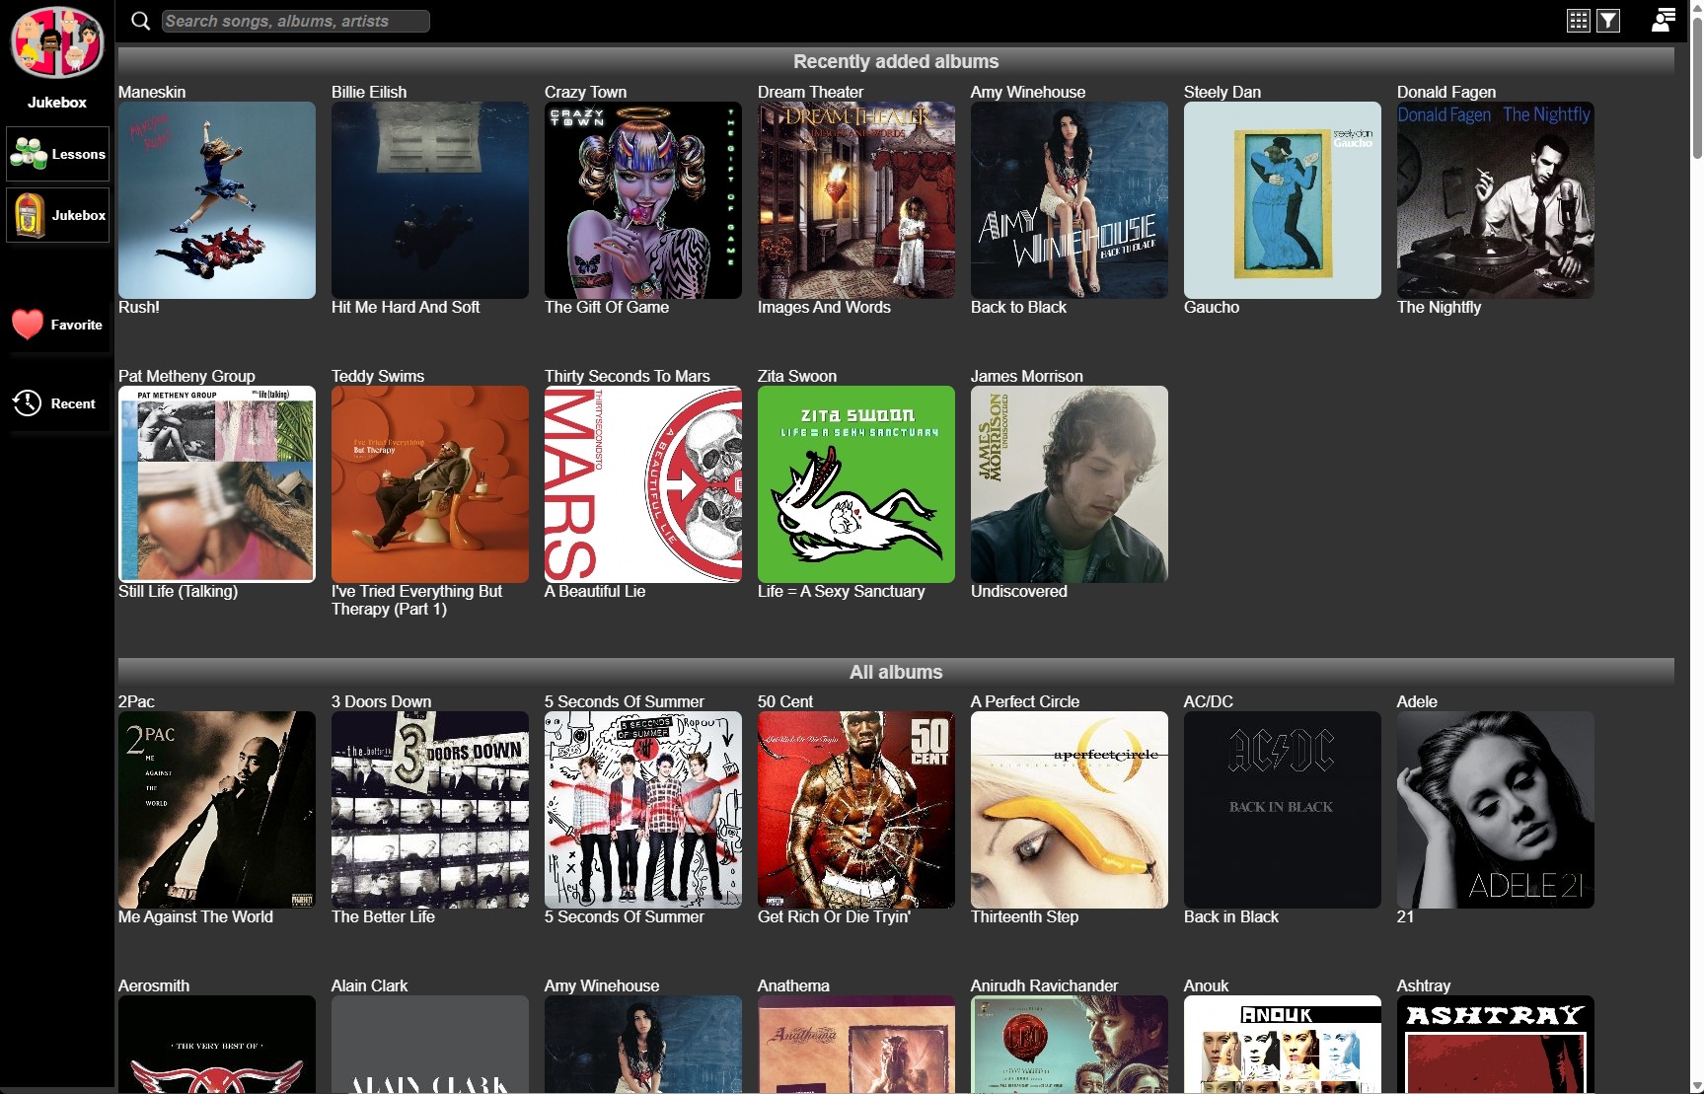
Task: Open Hit Me Hard And Soft cover
Action: (x=430, y=200)
